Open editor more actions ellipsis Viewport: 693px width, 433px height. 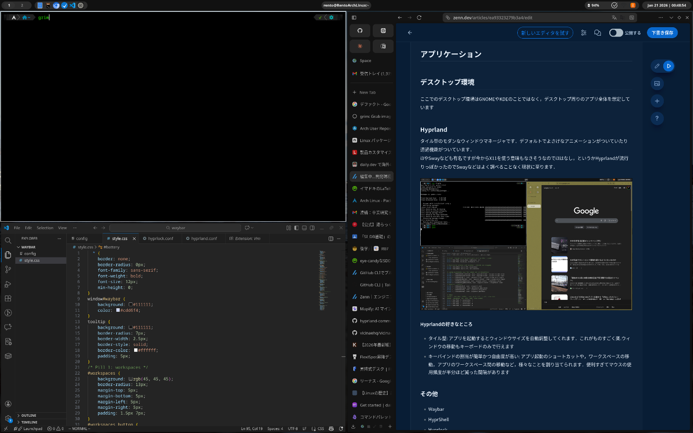click(x=340, y=239)
